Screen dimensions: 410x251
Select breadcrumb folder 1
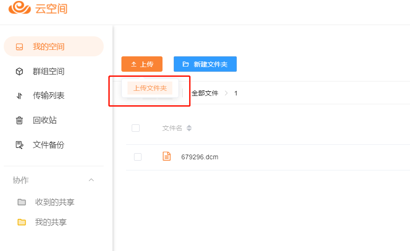pos(236,93)
